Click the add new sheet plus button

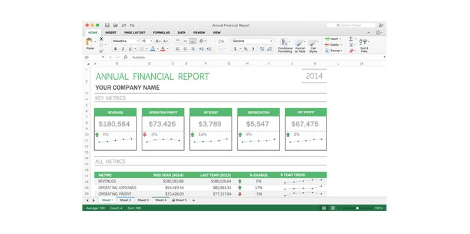tap(194, 200)
